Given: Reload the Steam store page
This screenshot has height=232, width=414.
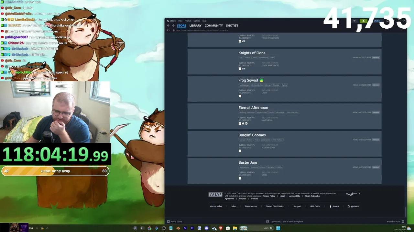Looking at the screenshot, I should tap(168, 30).
